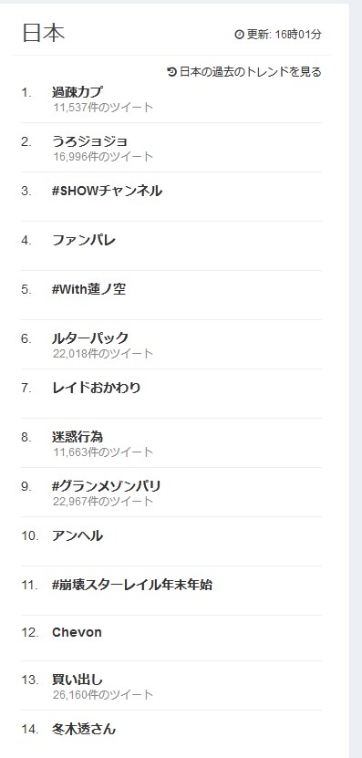Image resolution: width=362 pixels, height=758 pixels.
Task: Select the #グランメゾンパリ hashtag
Action: pos(107,486)
